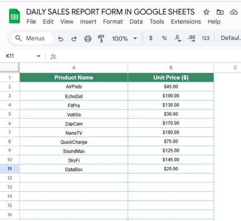
Task: Open the File menu
Action: click(x=31, y=22)
